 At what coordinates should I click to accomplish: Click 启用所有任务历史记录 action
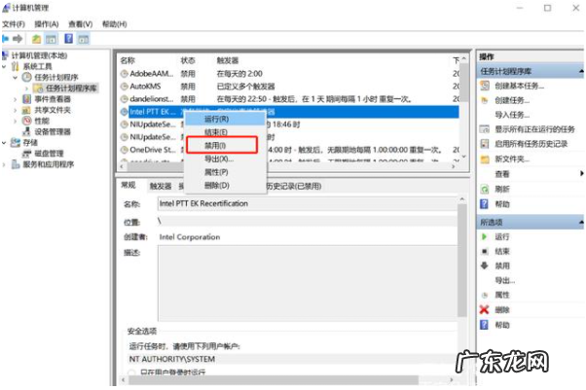531,144
